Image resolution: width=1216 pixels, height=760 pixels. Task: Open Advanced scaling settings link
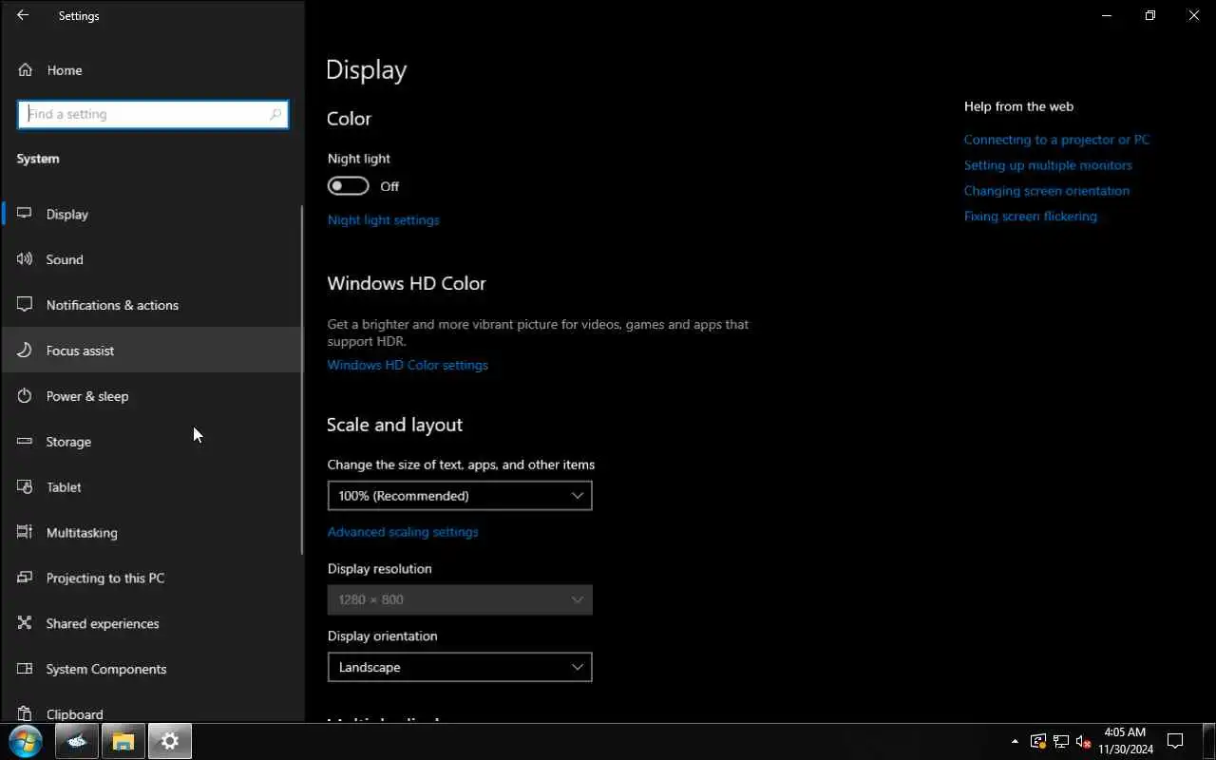(x=403, y=532)
